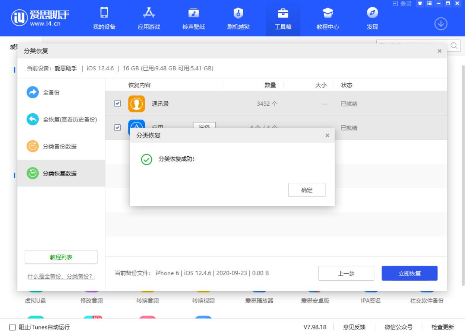Select 全备份 in the sidebar

(51, 92)
